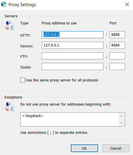Click the Exceptions section computer icon

click(9, 106)
